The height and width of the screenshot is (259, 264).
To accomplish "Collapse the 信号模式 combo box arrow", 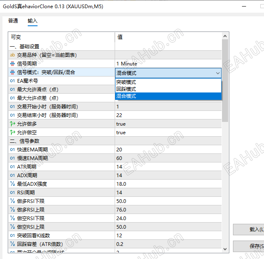I will [x=218, y=73].
